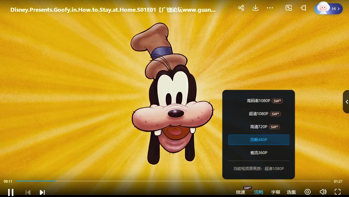Click the 00:11 elapsed time label

[8, 181]
